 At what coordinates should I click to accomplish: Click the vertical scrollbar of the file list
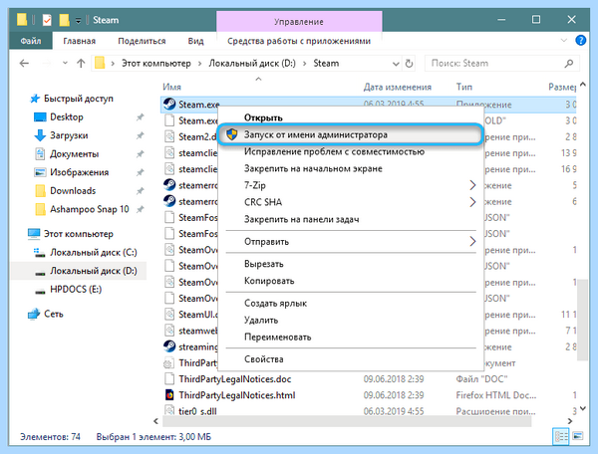(x=582, y=320)
